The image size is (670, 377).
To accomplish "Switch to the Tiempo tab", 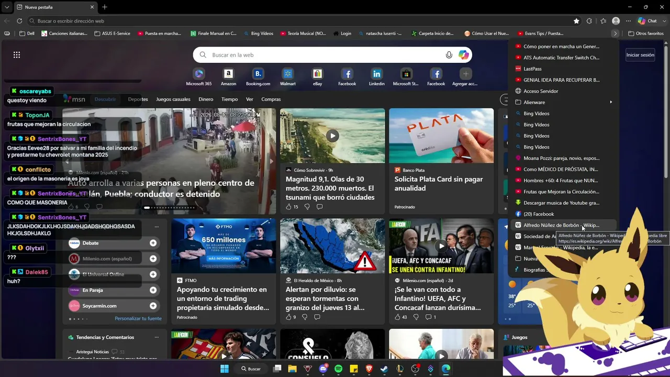I will coord(229,99).
